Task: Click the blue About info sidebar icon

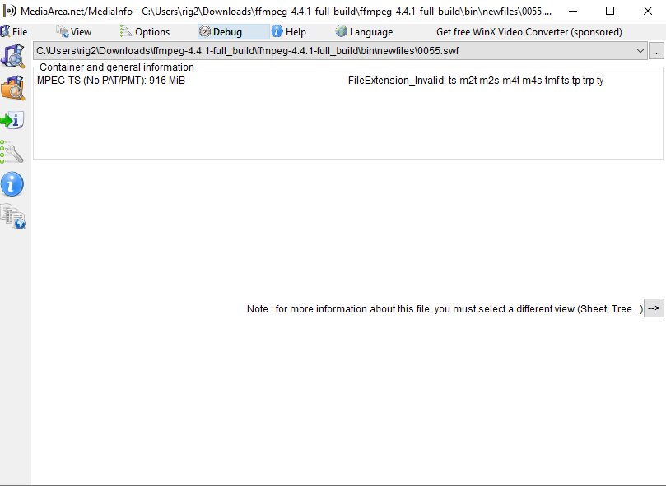Action: [12, 184]
